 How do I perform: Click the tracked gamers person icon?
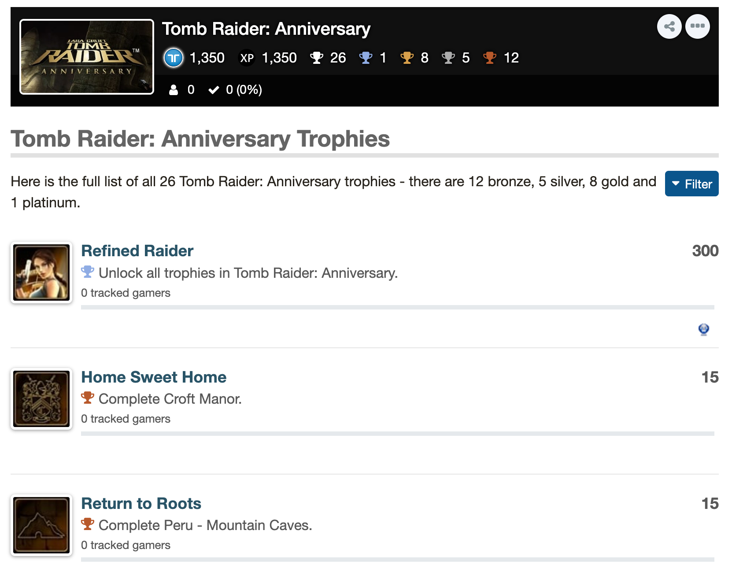tap(174, 90)
